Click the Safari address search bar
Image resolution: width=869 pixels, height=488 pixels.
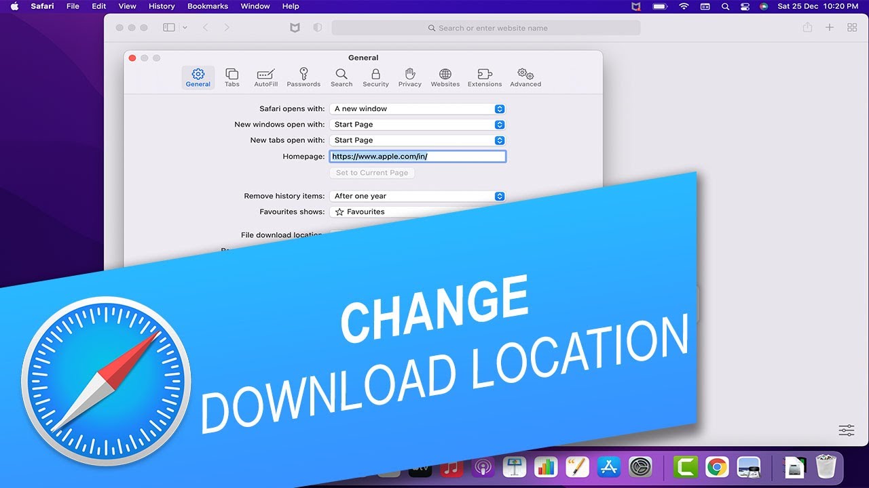(x=486, y=28)
